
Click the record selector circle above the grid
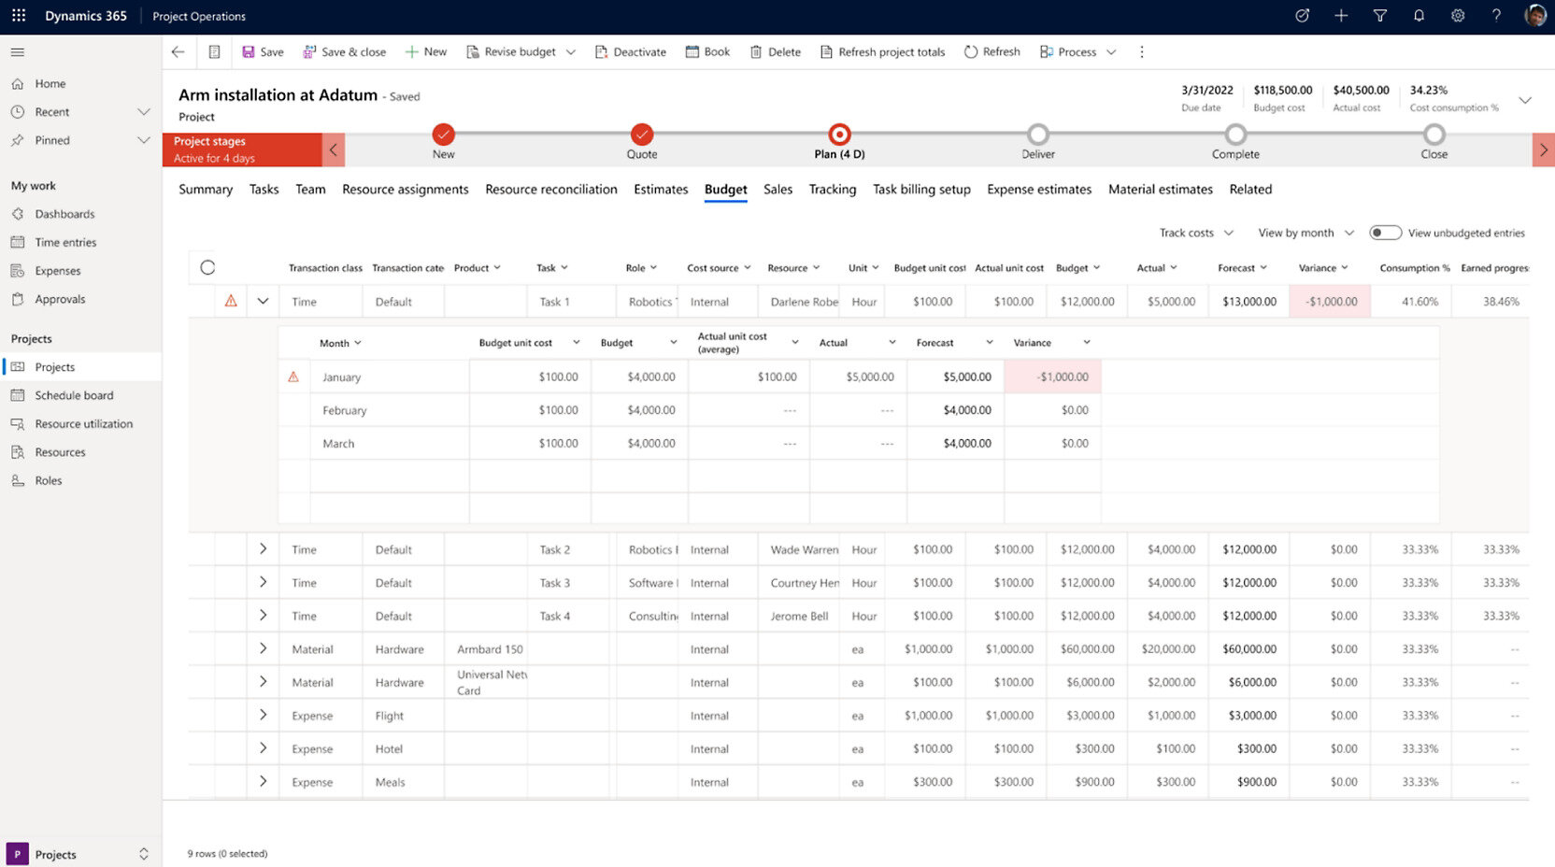[207, 266]
